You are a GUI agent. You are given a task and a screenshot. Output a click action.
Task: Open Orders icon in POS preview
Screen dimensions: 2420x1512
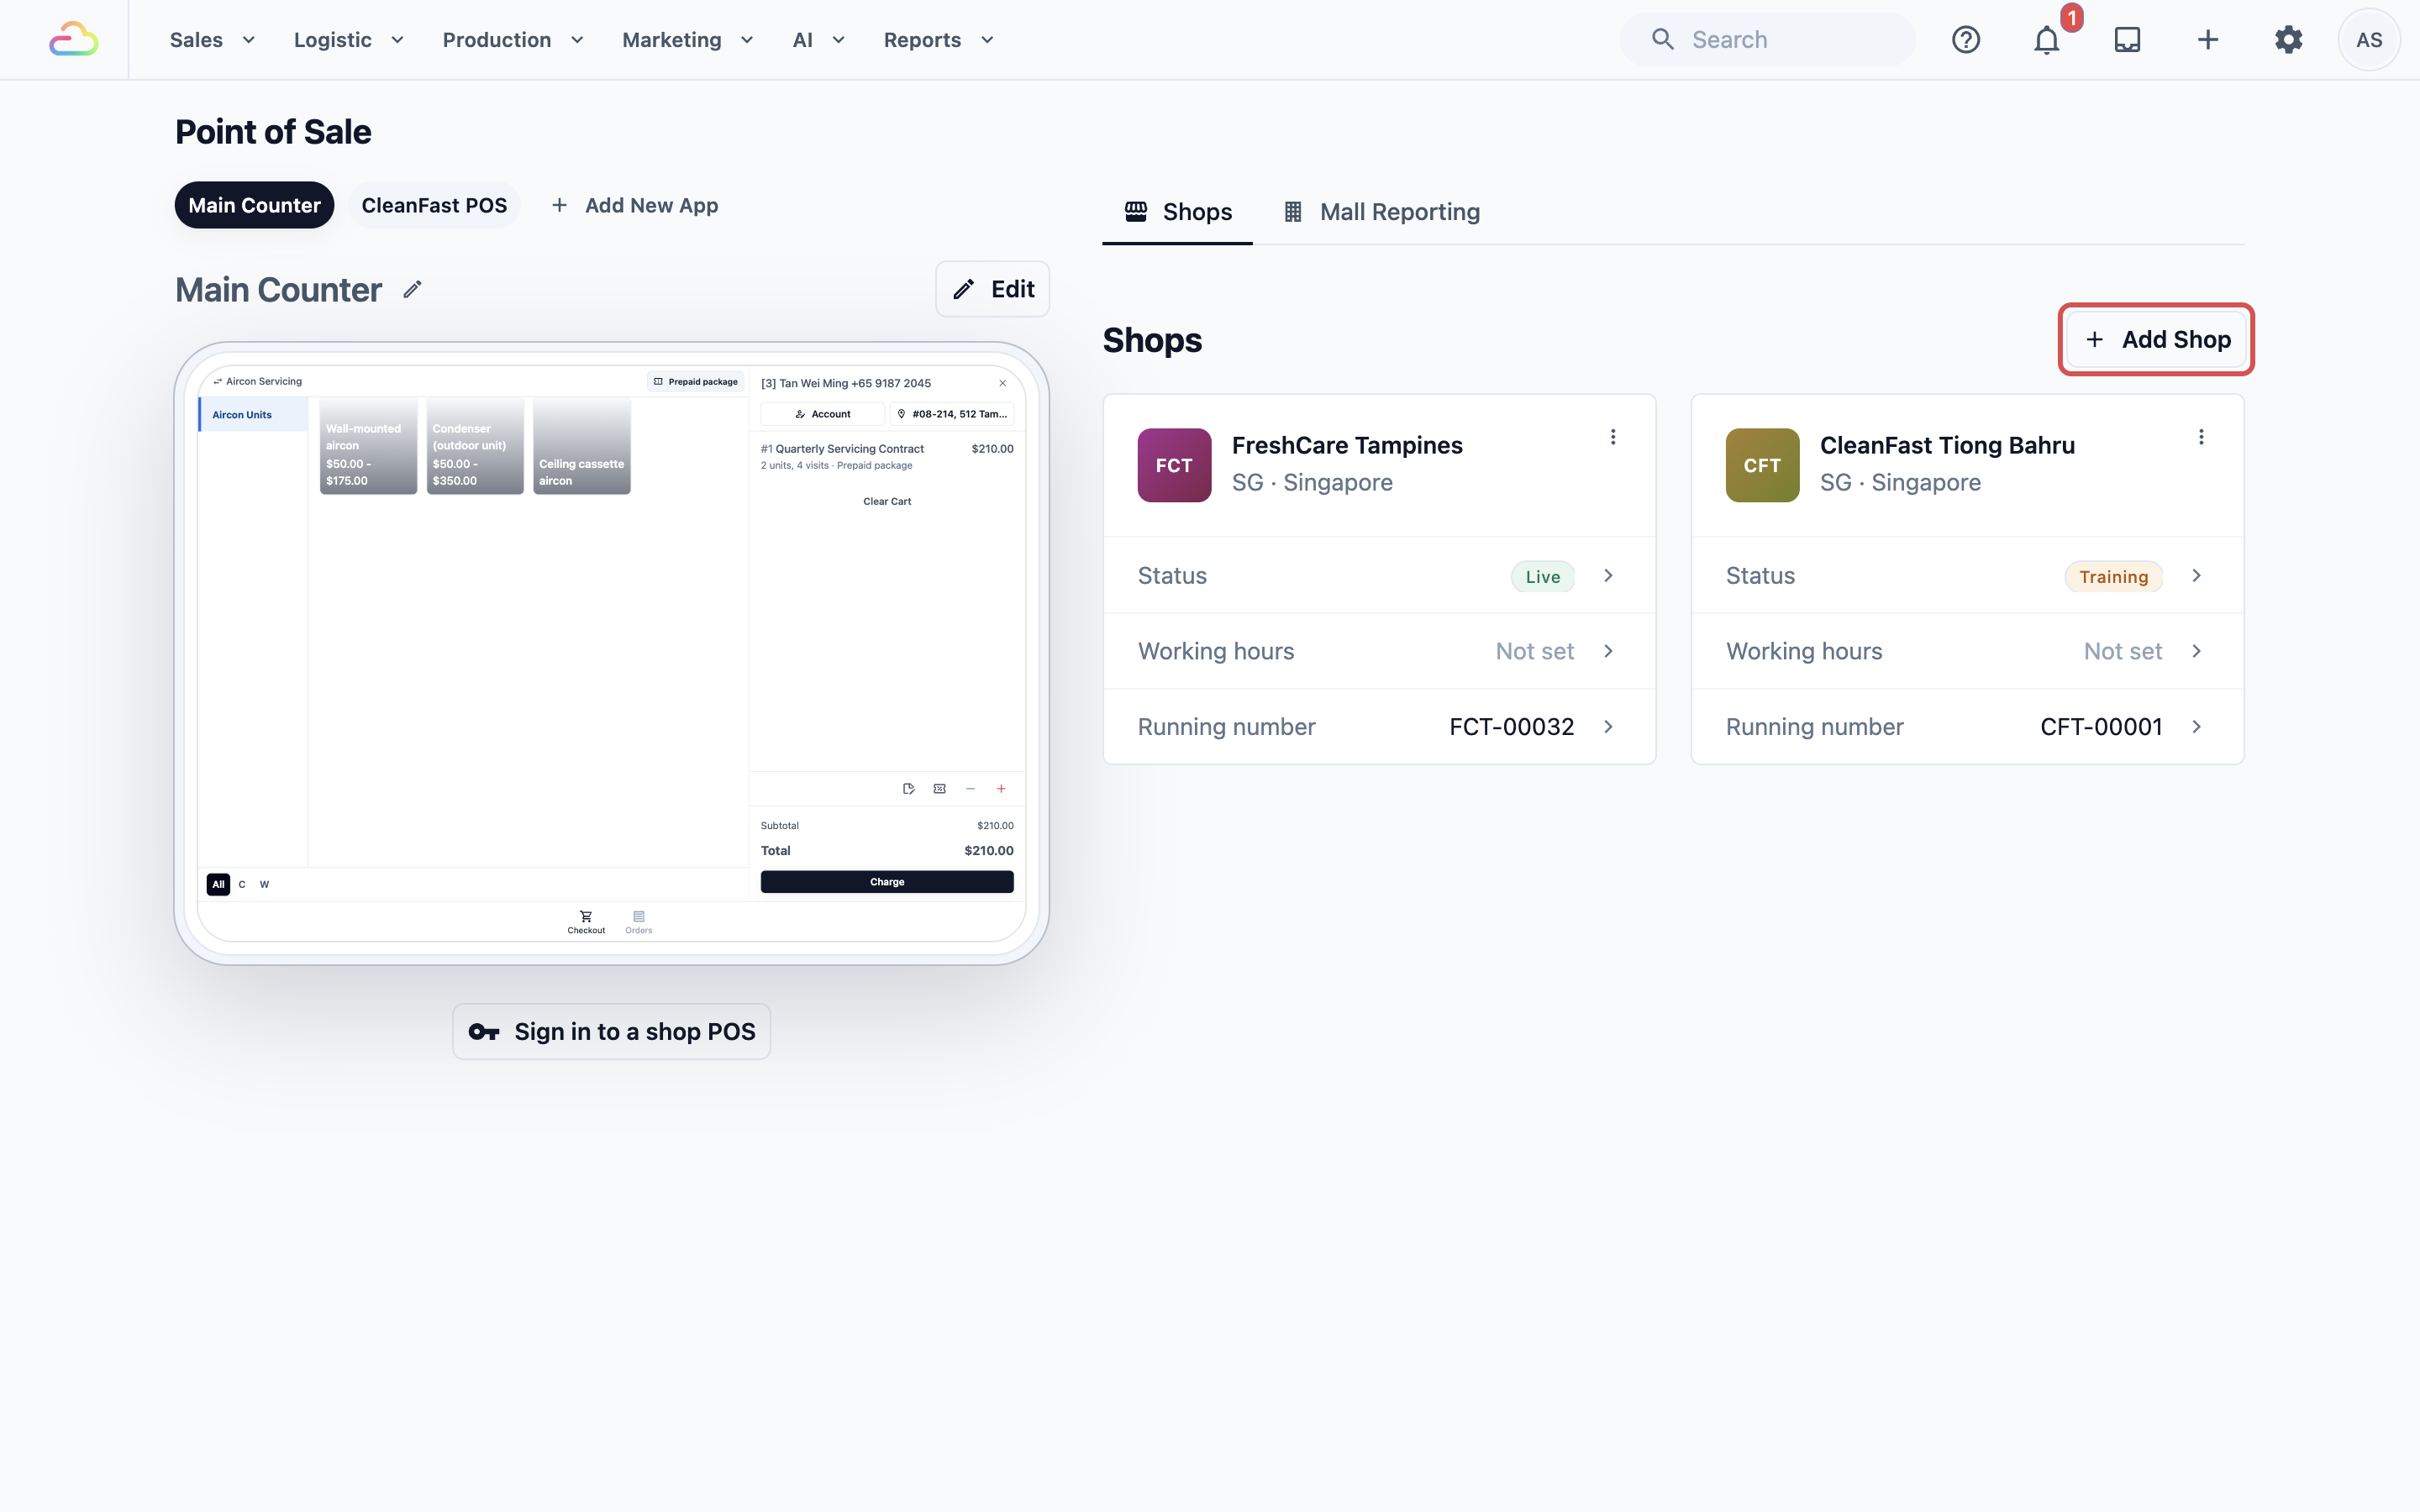pos(639,921)
